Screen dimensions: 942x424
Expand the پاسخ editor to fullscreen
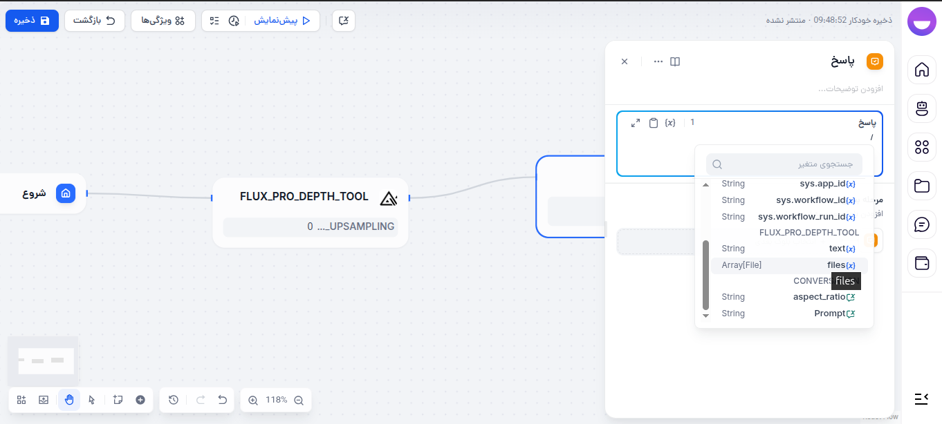pos(636,122)
